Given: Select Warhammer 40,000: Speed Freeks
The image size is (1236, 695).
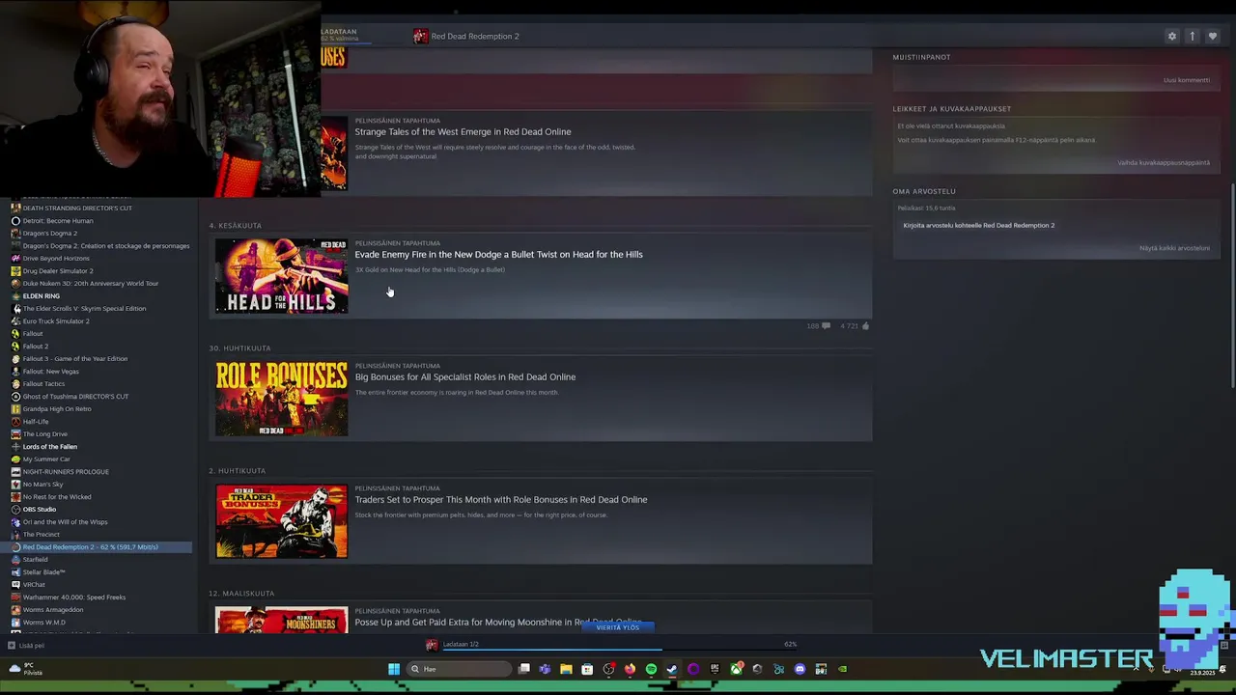Looking at the screenshot, I should (74, 598).
